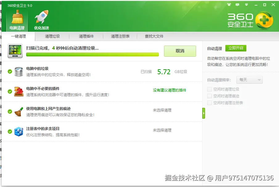Click the blue cubes registry icon
This screenshot has width=279, height=187.
[x=19, y=132]
